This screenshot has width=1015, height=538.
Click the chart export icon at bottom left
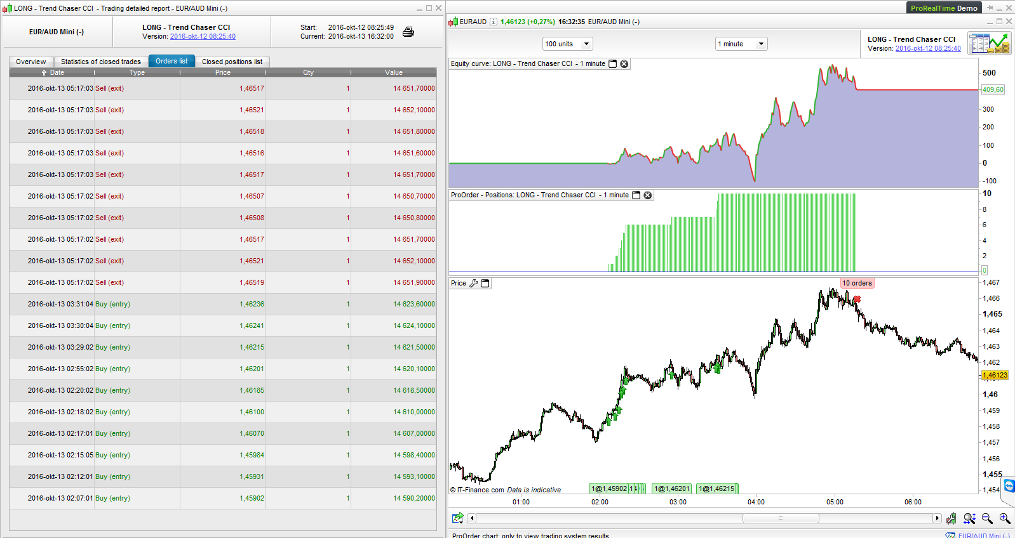click(x=457, y=518)
